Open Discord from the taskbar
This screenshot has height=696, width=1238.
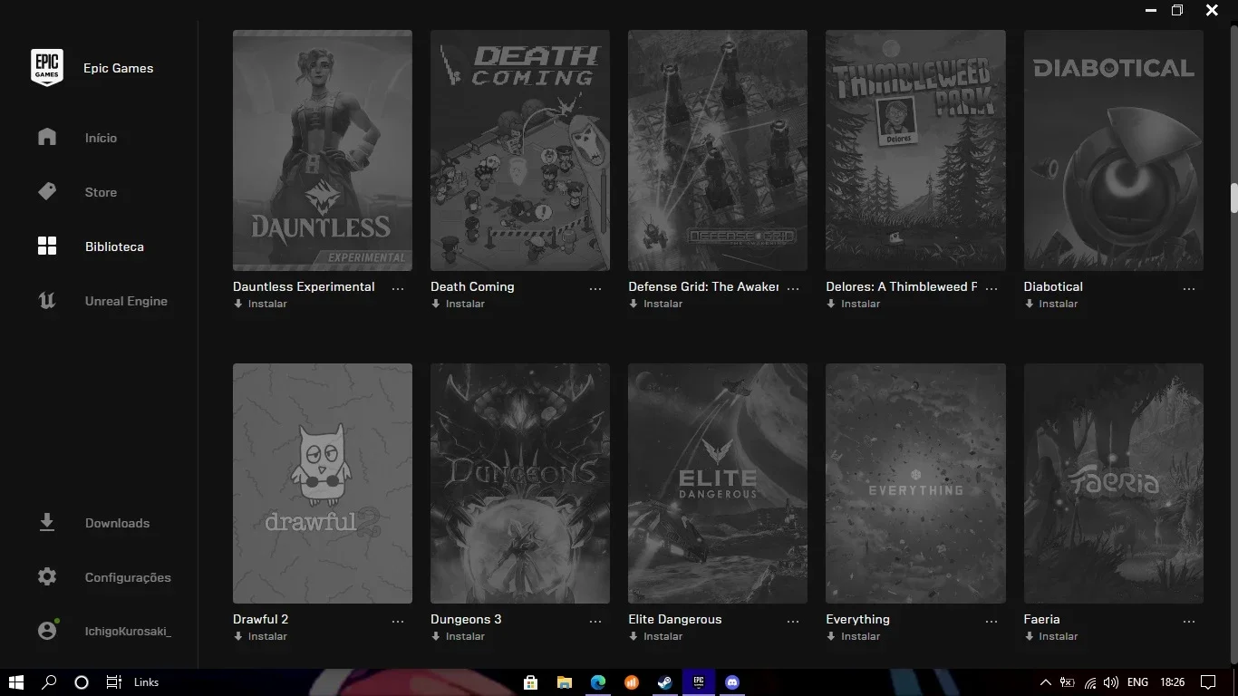click(732, 682)
